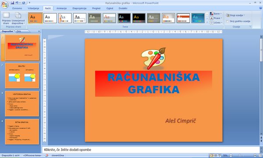Switch to the Oris outline tab
Image resolution: width=263 pixels, height=158 pixels.
pos(18,31)
